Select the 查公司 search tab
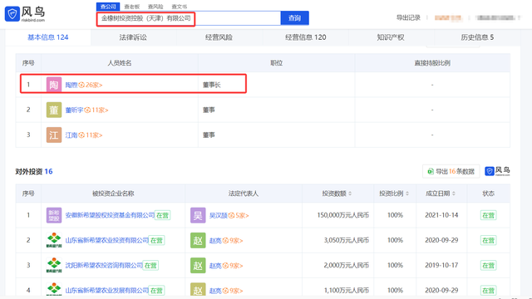532x299 pixels. pyautogui.click(x=108, y=7)
